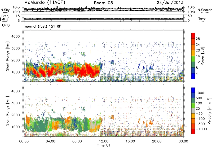Click the Slant Range [km] label of velocity panel

pos(8,111)
